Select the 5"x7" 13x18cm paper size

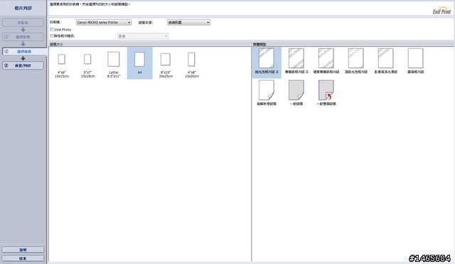tap(87, 65)
